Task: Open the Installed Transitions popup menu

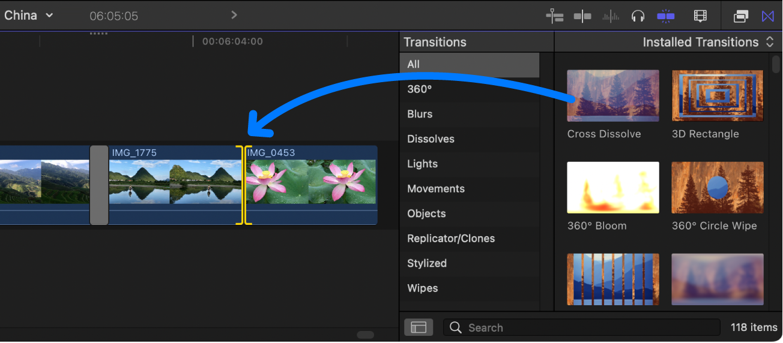Action: [709, 42]
